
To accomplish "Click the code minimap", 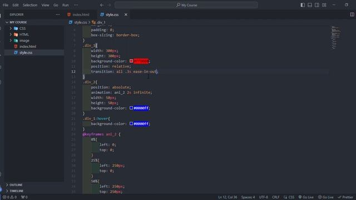I will 336,37.
